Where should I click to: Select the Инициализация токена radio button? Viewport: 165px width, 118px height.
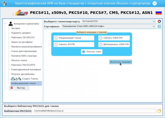pyautogui.click(x=56, y=38)
